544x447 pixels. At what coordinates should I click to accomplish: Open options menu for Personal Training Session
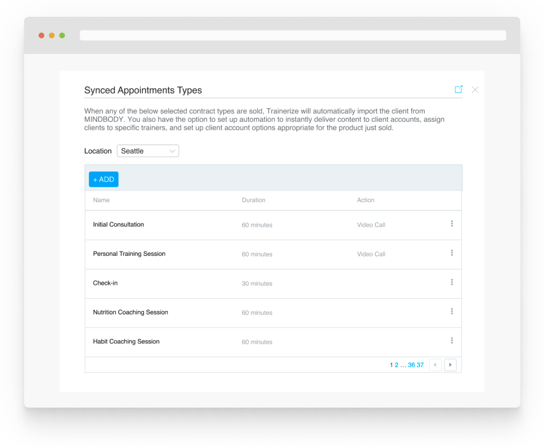click(x=452, y=253)
